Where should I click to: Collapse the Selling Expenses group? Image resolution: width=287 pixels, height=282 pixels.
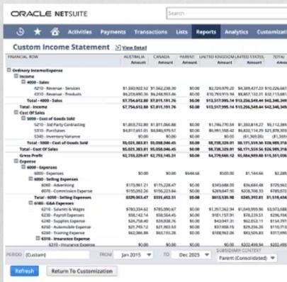(x=30, y=179)
